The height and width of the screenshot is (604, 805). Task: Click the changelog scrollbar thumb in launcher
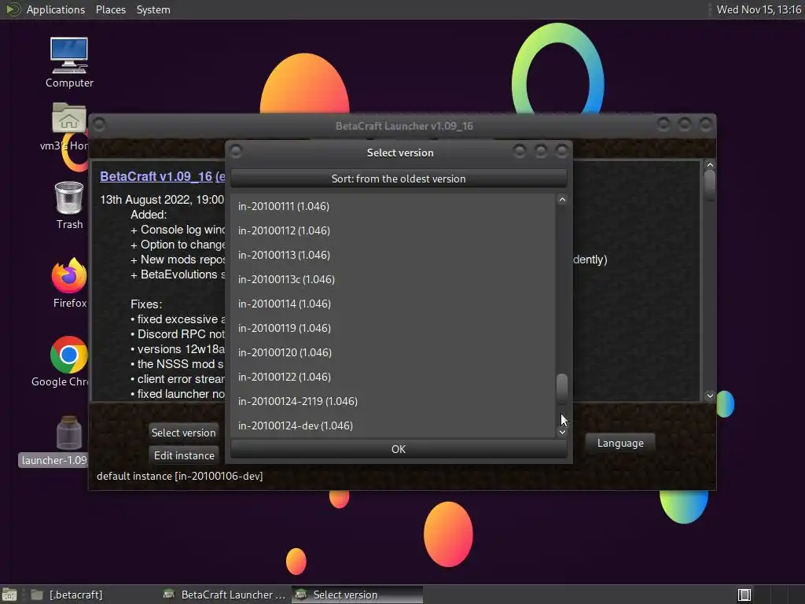[710, 186]
